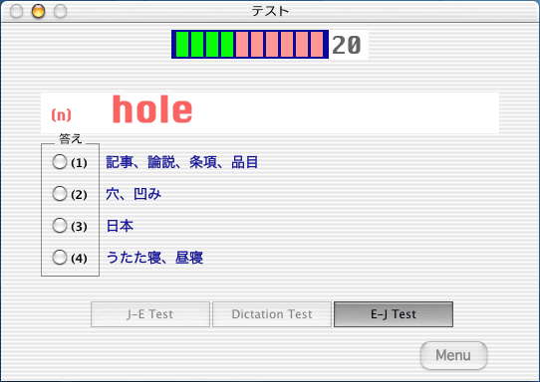Minimize the テスト window with yellow button

[x=38, y=11]
